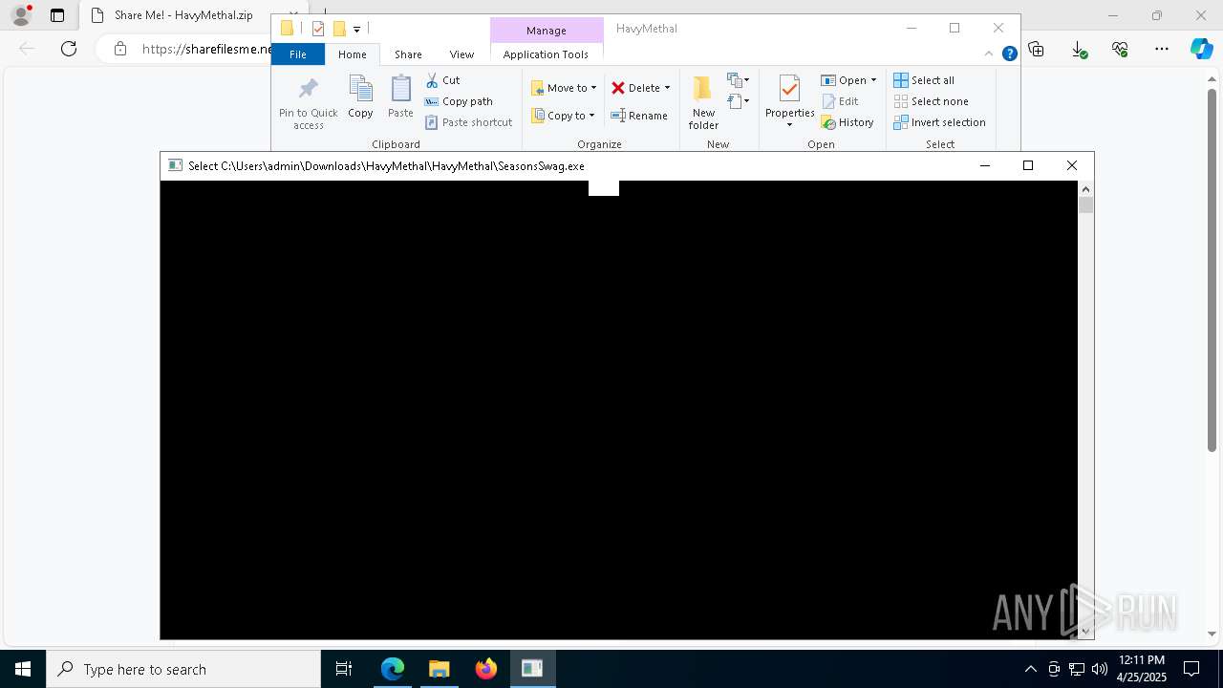1223x688 pixels.
Task: Open the Edge tab actions menu
Action: point(57,15)
